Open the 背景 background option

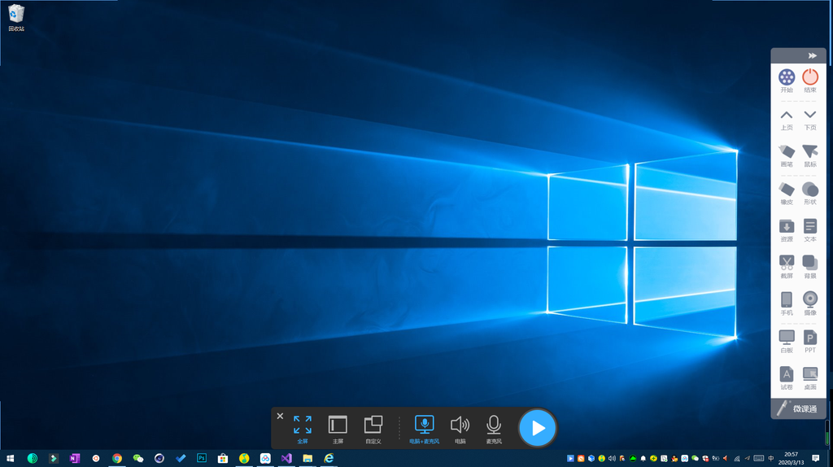coord(810,267)
